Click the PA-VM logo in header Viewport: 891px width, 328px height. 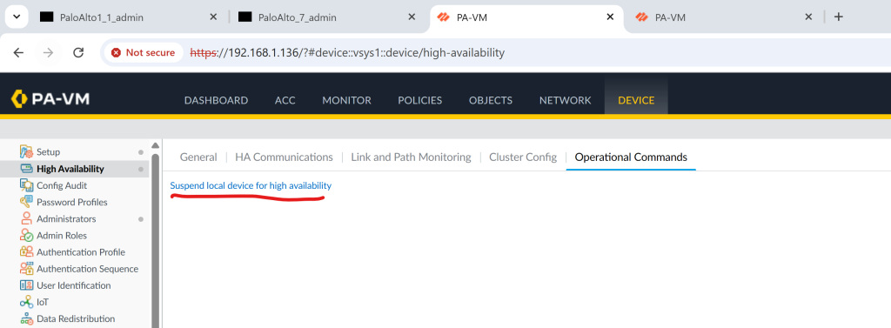point(50,99)
